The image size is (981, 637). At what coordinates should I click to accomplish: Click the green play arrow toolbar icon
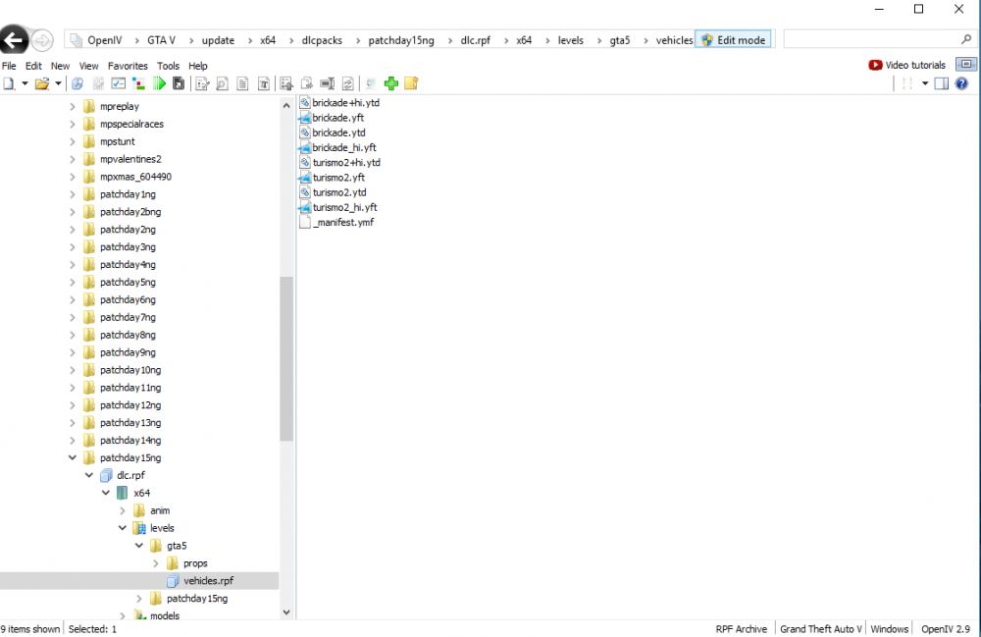pos(160,83)
